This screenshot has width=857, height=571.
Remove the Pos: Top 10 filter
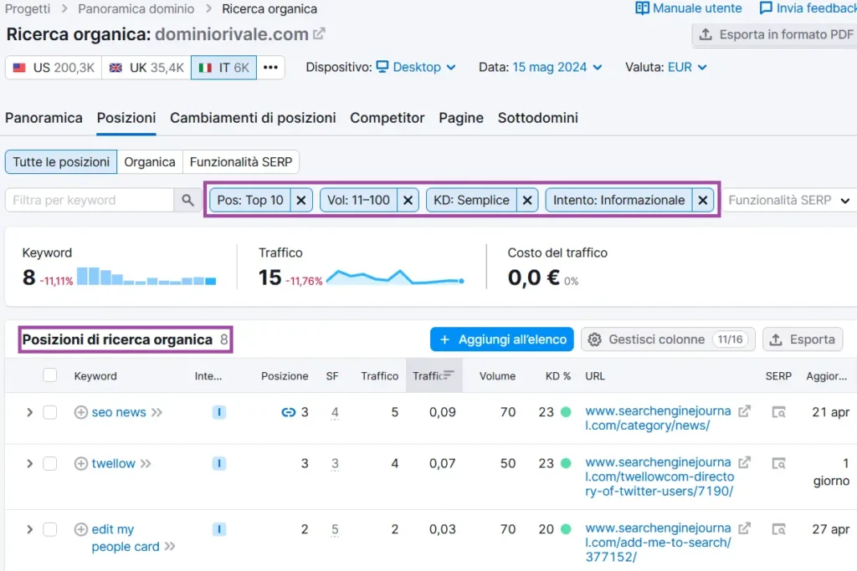coord(302,201)
